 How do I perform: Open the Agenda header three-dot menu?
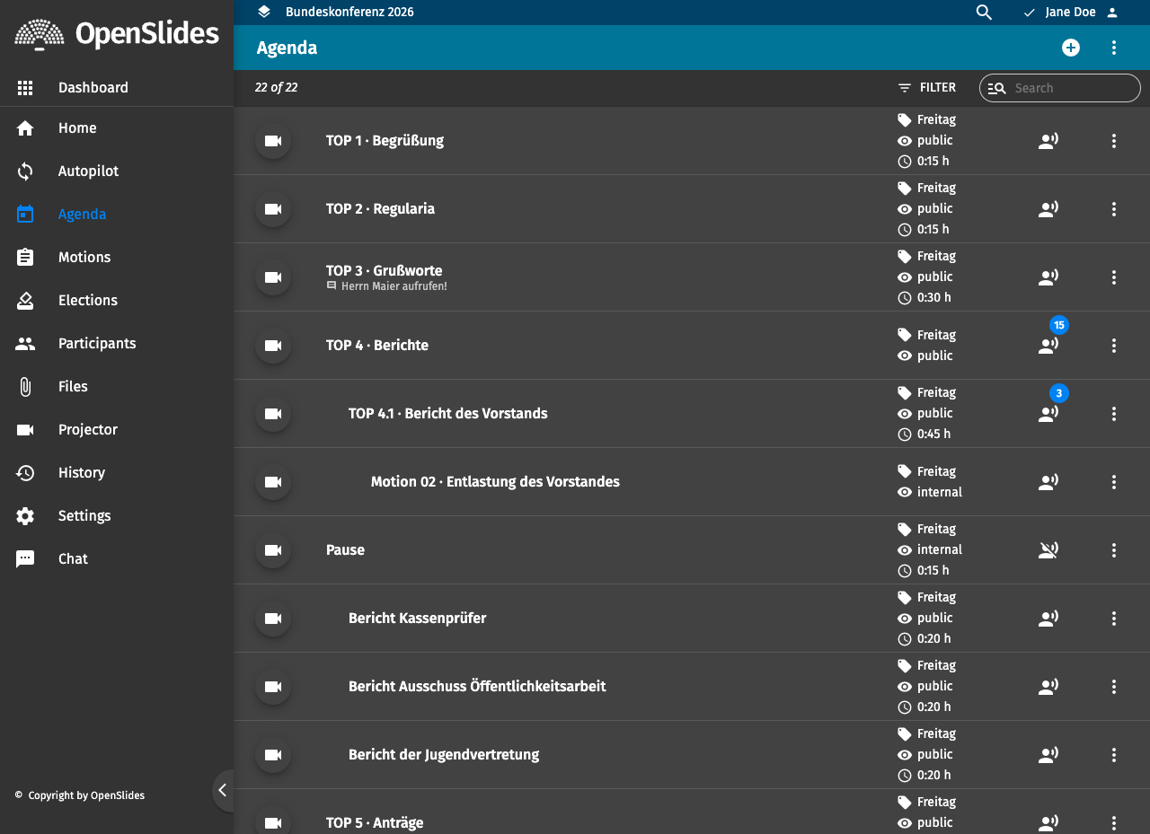pos(1114,48)
